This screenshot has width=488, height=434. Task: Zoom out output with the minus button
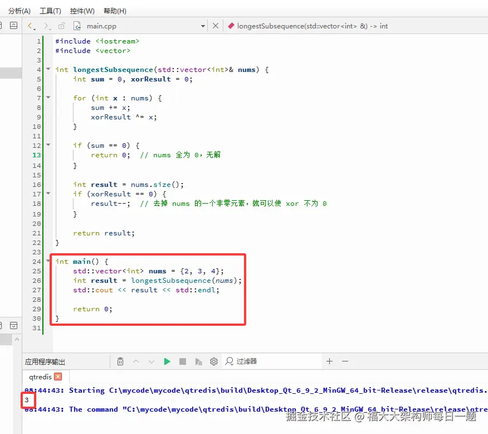tap(345, 361)
